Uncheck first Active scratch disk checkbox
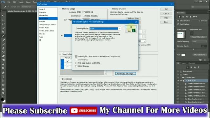The width and height of the screenshot is (210, 118). [68, 61]
